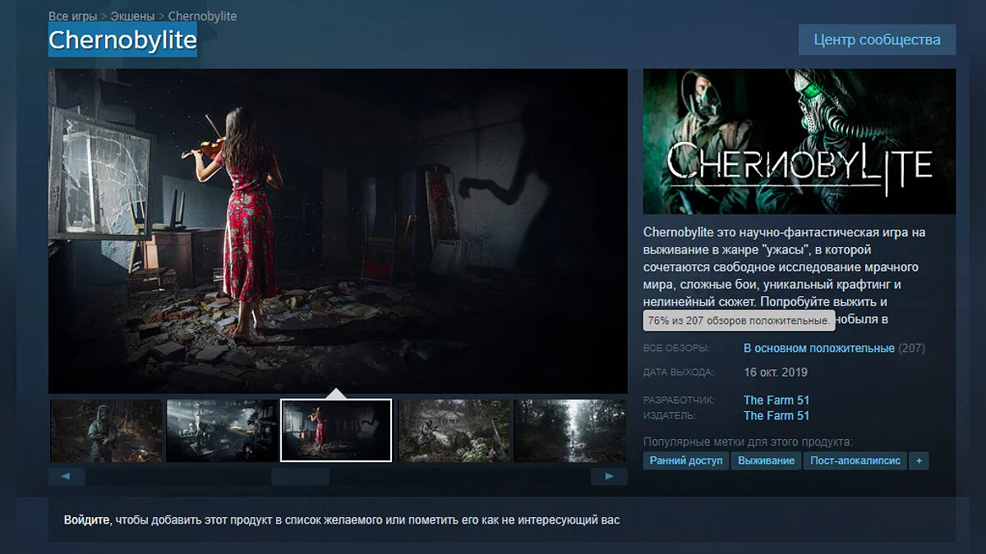Click the right arrow of thumbnail strip
The width and height of the screenshot is (986, 554).
click(609, 476)
